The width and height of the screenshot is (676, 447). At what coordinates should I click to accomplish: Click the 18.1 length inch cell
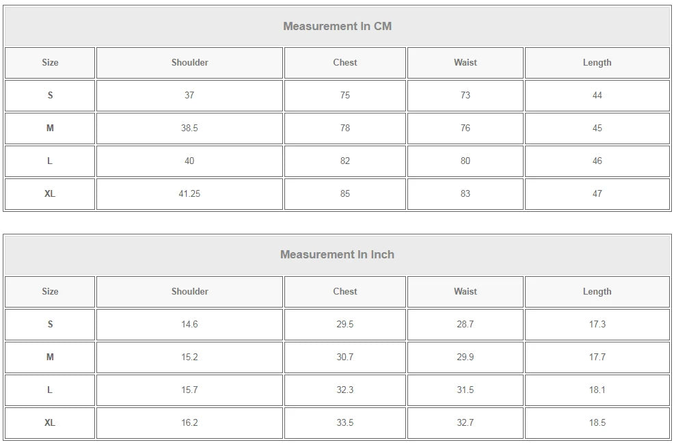pyautogui.click(x=597, y=390)
